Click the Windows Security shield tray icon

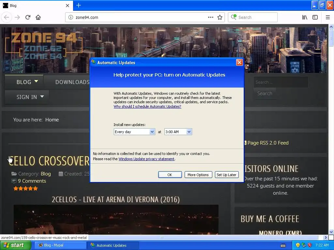click(298, 245)
